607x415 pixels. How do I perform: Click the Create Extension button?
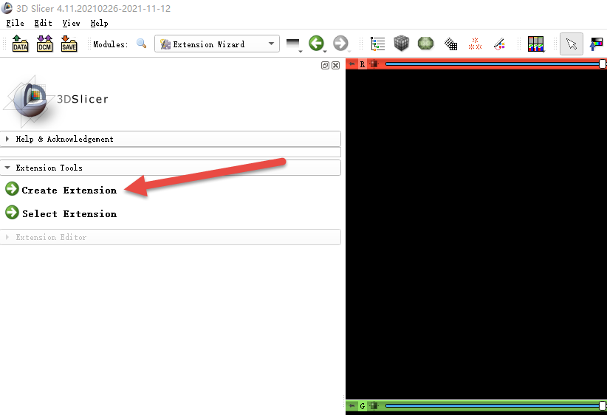pyautogui.click(x=61, y=190)
